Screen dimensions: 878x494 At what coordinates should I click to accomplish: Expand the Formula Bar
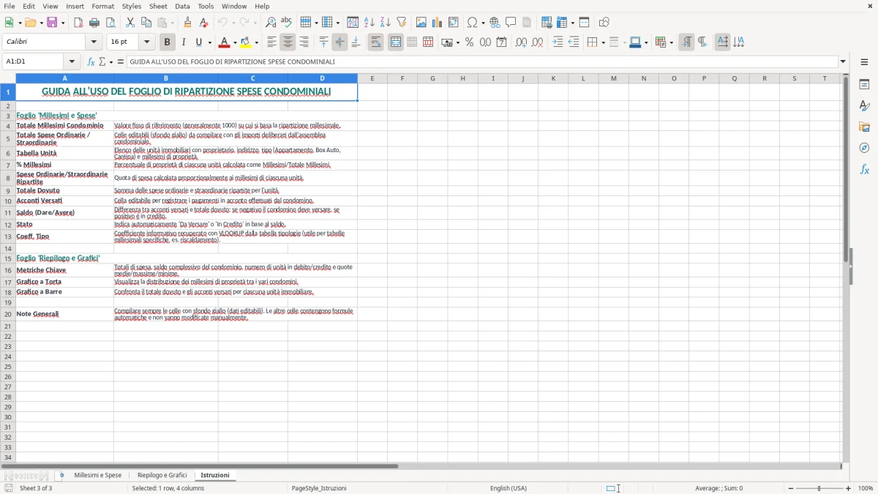click(x=843, y=61)
